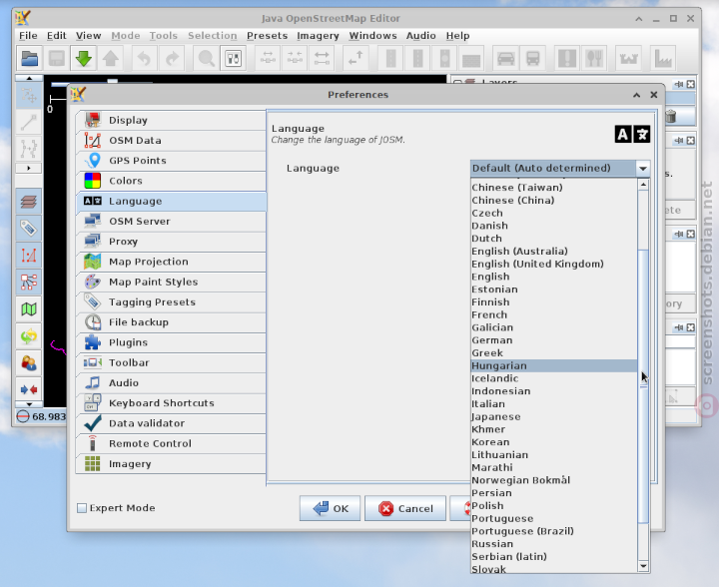Select Norwegian Bokmål in the language list
Image resolution: width=719 pixels, height=587 pixels.
[x=554, y=480]
